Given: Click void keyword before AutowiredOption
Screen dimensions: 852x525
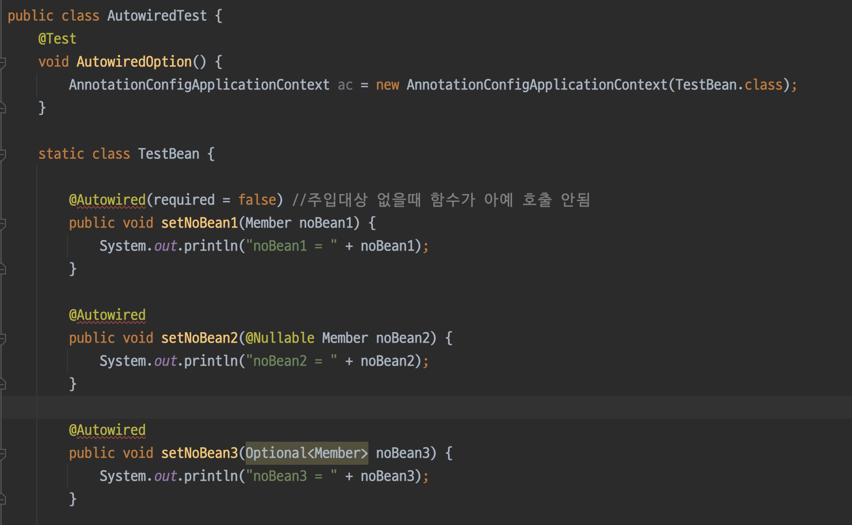Looking at the screenshot, I should coord(53,61).
